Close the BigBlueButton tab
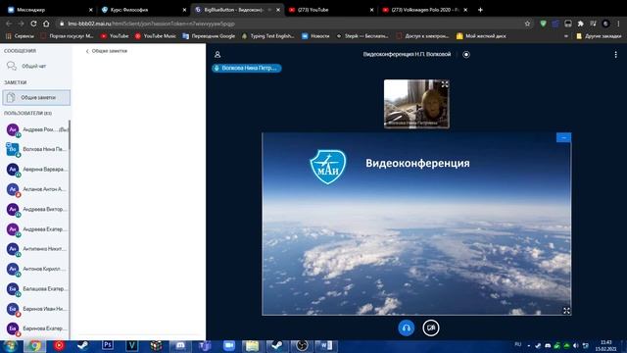Image resolution: width=627 pixels, height=353 pixels. tap(278, 10)
